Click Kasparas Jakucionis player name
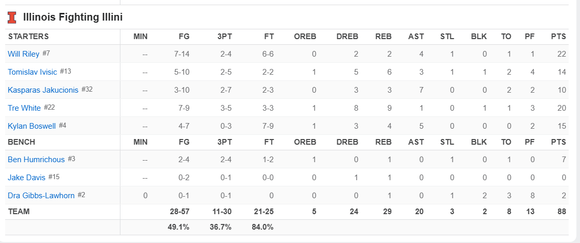 [x=43, y=90]
